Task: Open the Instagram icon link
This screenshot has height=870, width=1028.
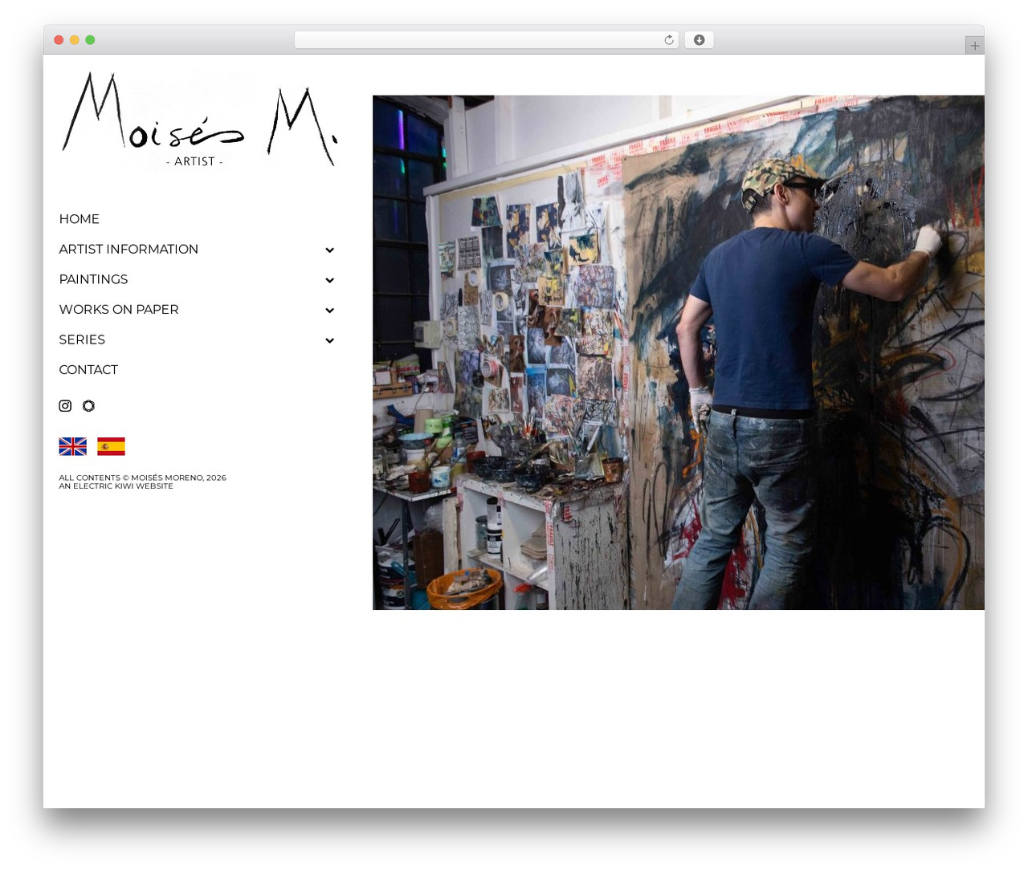Action: click(65, 406)
